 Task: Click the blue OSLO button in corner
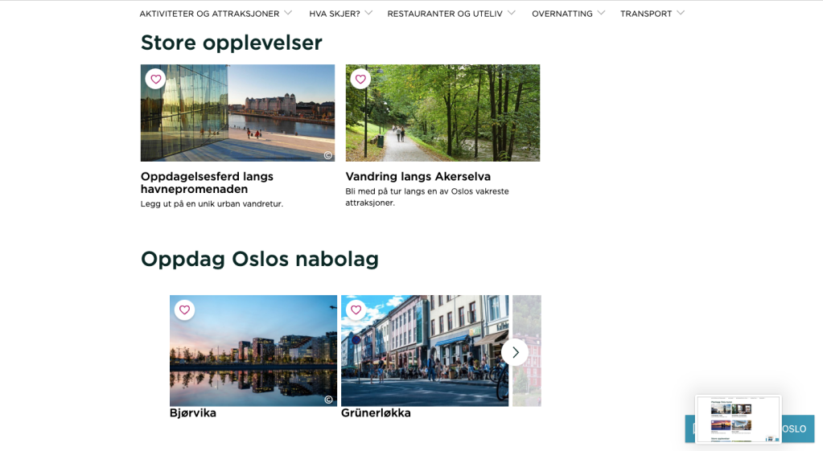point(796,428)
